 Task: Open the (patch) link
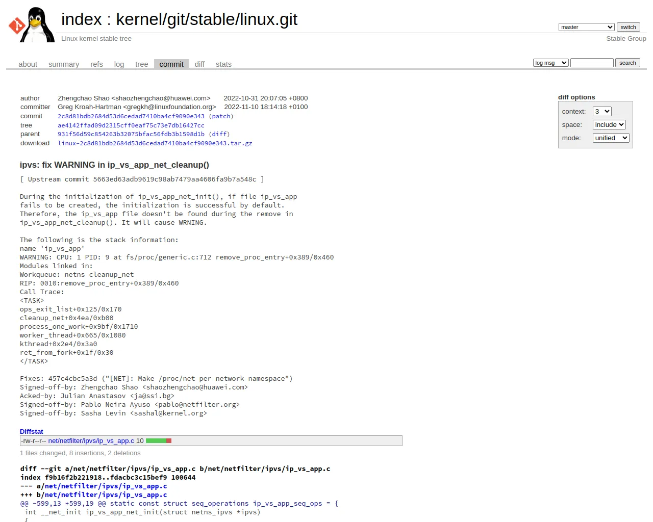tap(221, 116)
